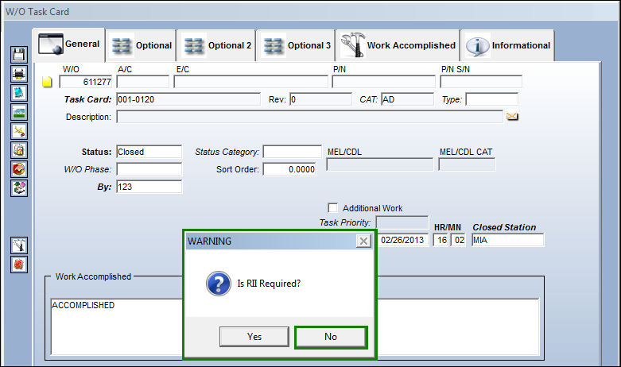Click the P/N input field
The width and height of the screenshot is (621, 367).
click(x=383, y=82)
